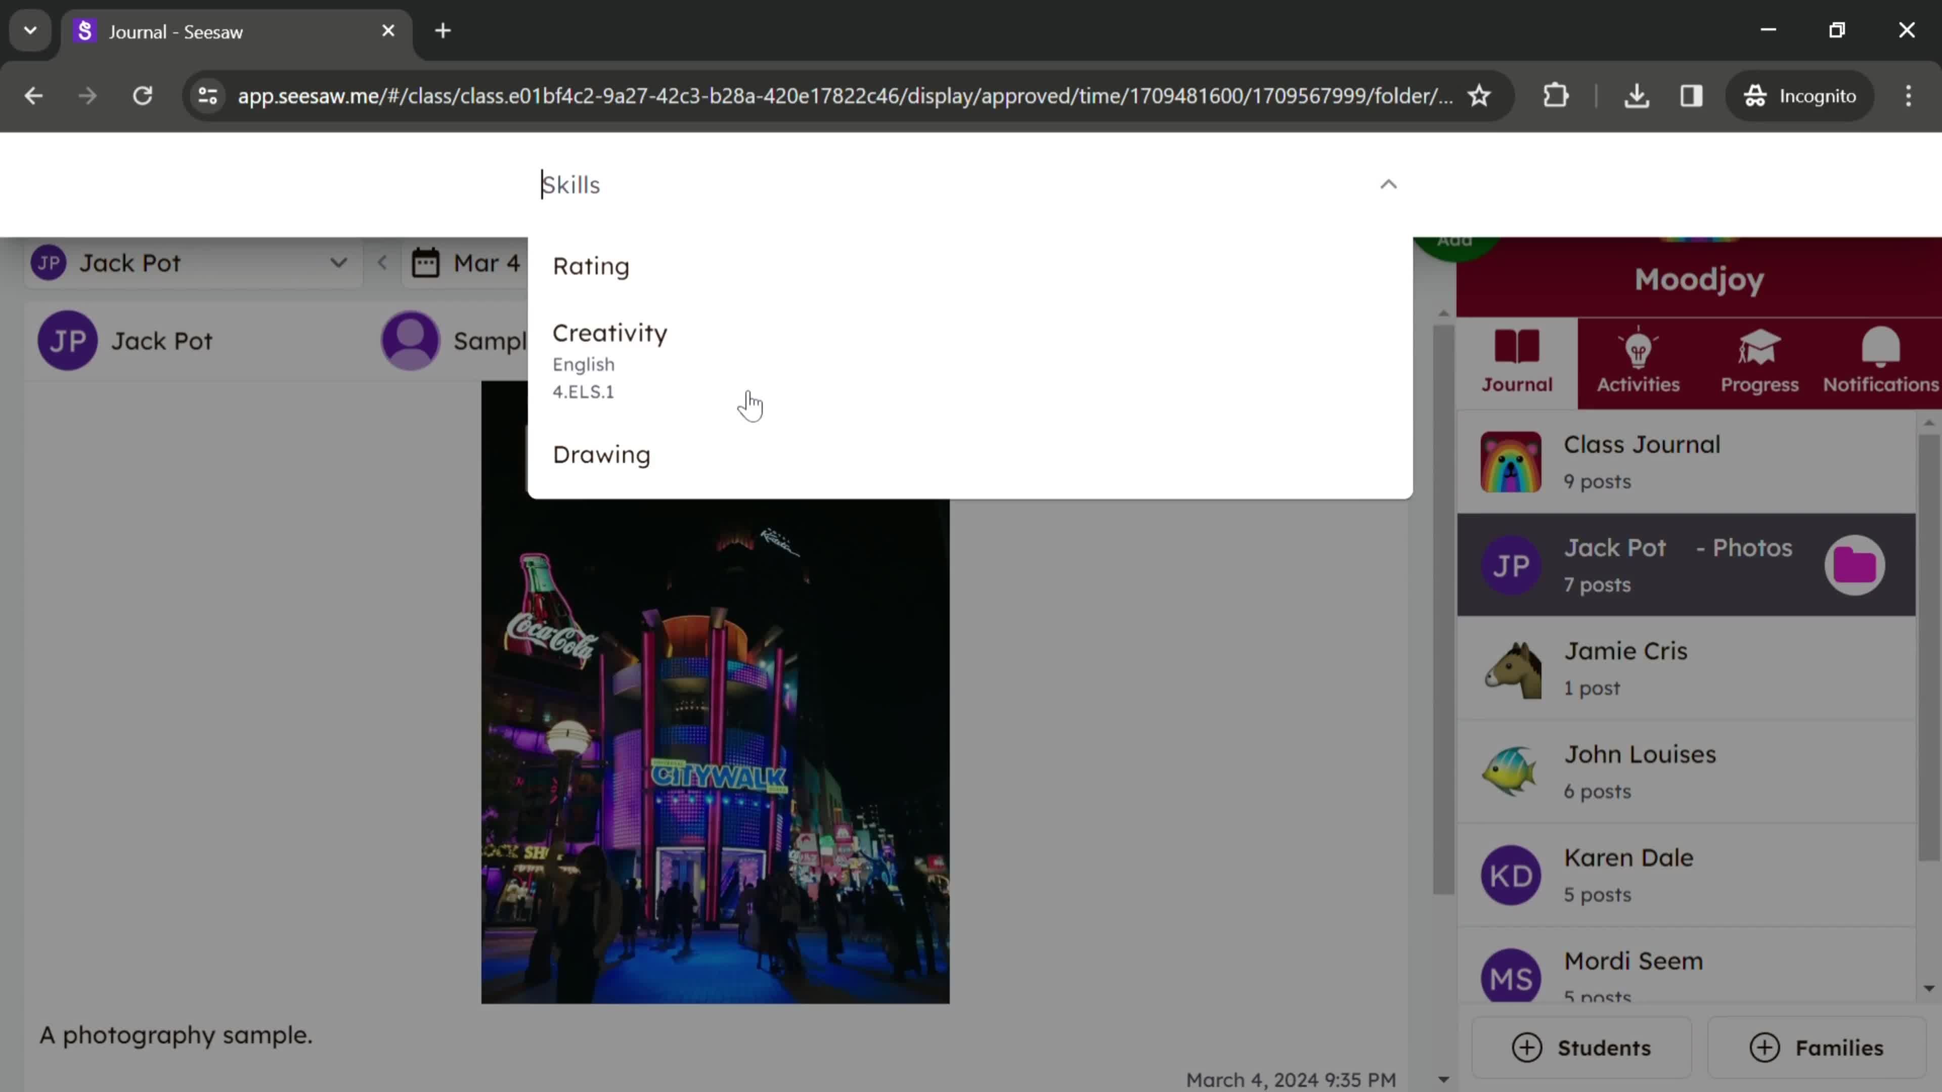Viewport: 1942px width, 1092px height.
Task: Click the address bar URL
Action: (x=845, y=96)
